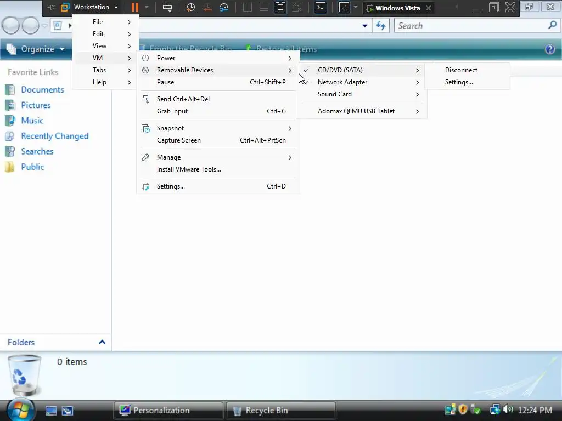Expand the Snapshot submenu
This screenshot has height=421, width=562.
pyautogui.click(x=218, y=128)
